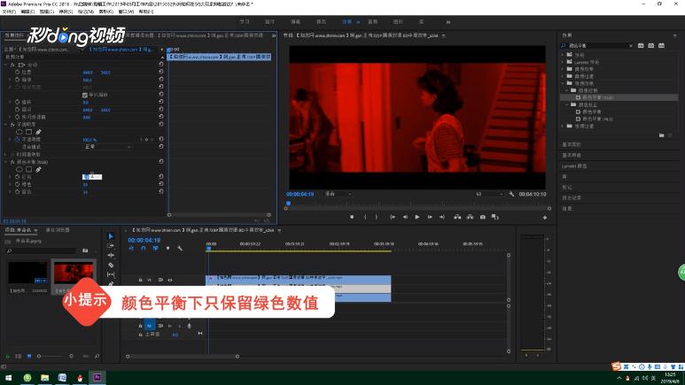685x385 pixels.
Task: Switch to the Learning workspace tab
Action: click(245, 22)
